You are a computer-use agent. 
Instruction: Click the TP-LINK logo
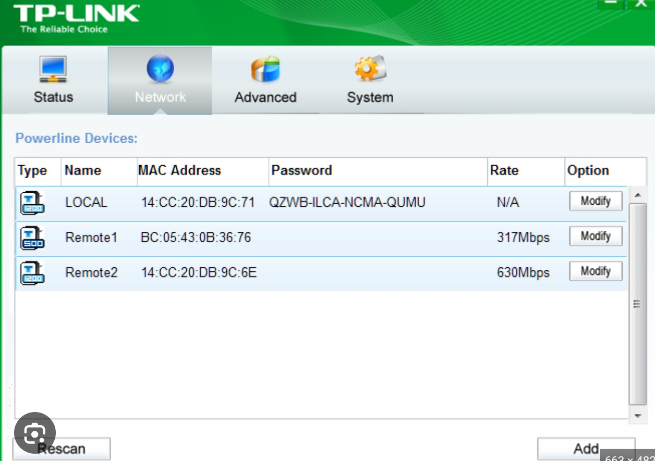tap(76, 18)
